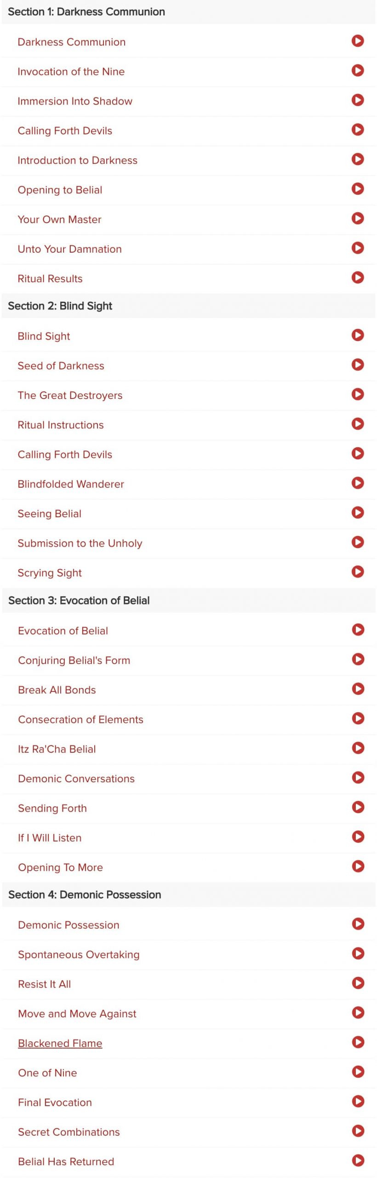The height and width of the screenshot is (1178, 377).
Task: Open the Secret Combinations lesson
Action: pos(69,1132)
